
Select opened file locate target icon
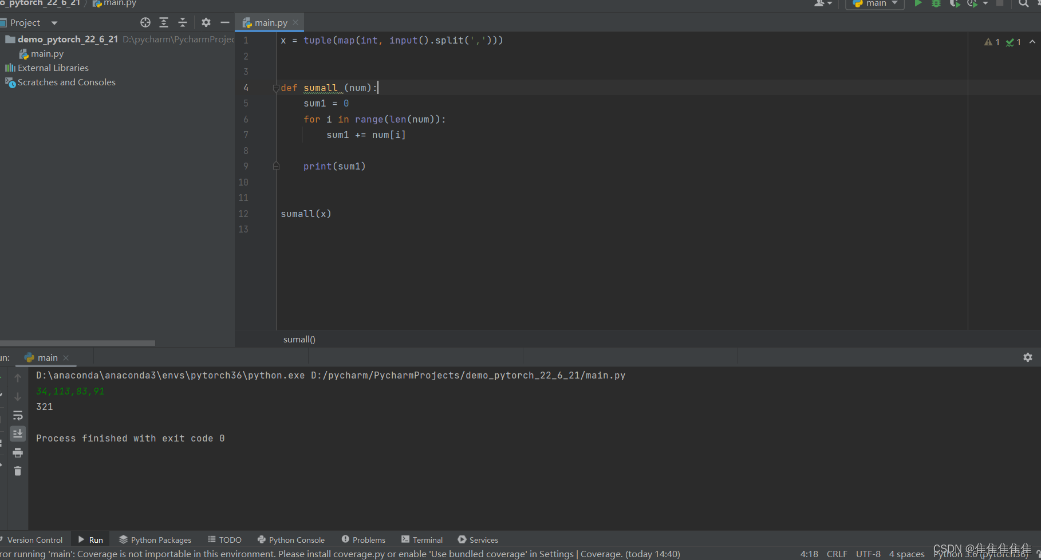(x=145, y=22)
